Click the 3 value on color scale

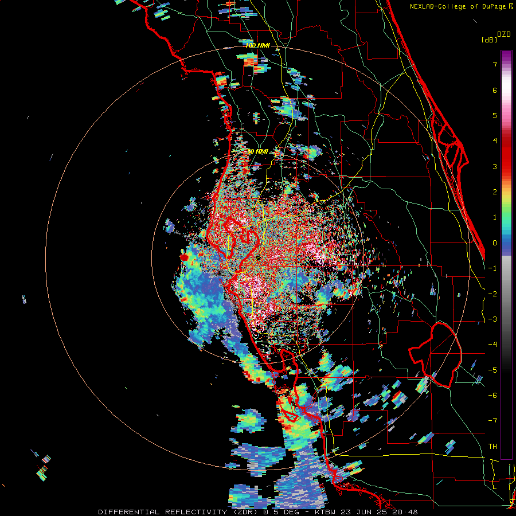point(495,166)
